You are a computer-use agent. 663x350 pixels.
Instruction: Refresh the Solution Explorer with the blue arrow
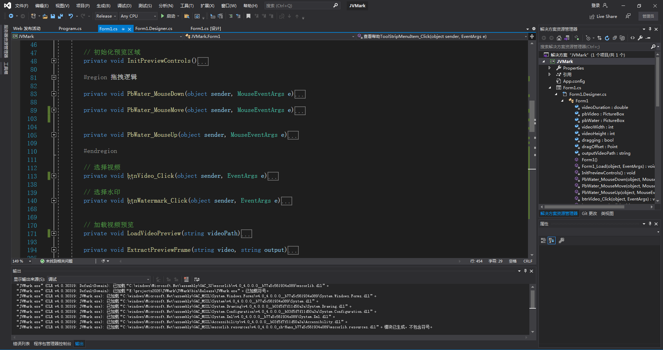point(607,38)
